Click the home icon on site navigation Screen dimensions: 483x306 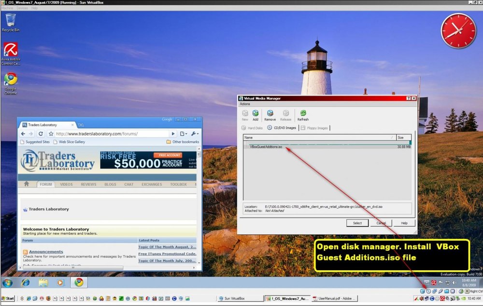(27, 184)
